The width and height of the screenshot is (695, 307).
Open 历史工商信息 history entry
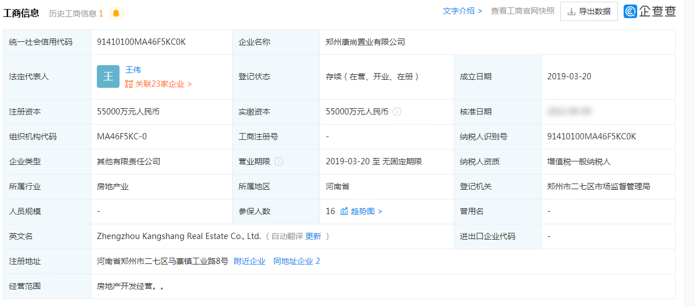point(76,13)
